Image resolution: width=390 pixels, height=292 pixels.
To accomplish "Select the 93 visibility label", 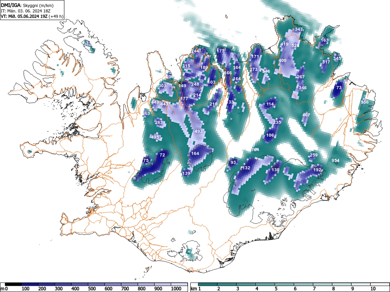I will pyautogui.click(x=233, y=162).
